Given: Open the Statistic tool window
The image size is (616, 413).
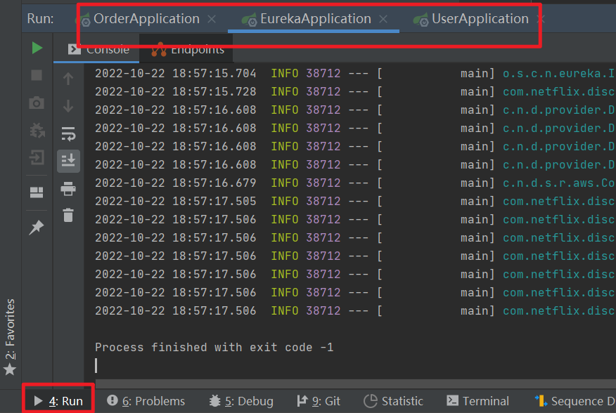Looking at the screenshot, I should [x=393, y=401].
